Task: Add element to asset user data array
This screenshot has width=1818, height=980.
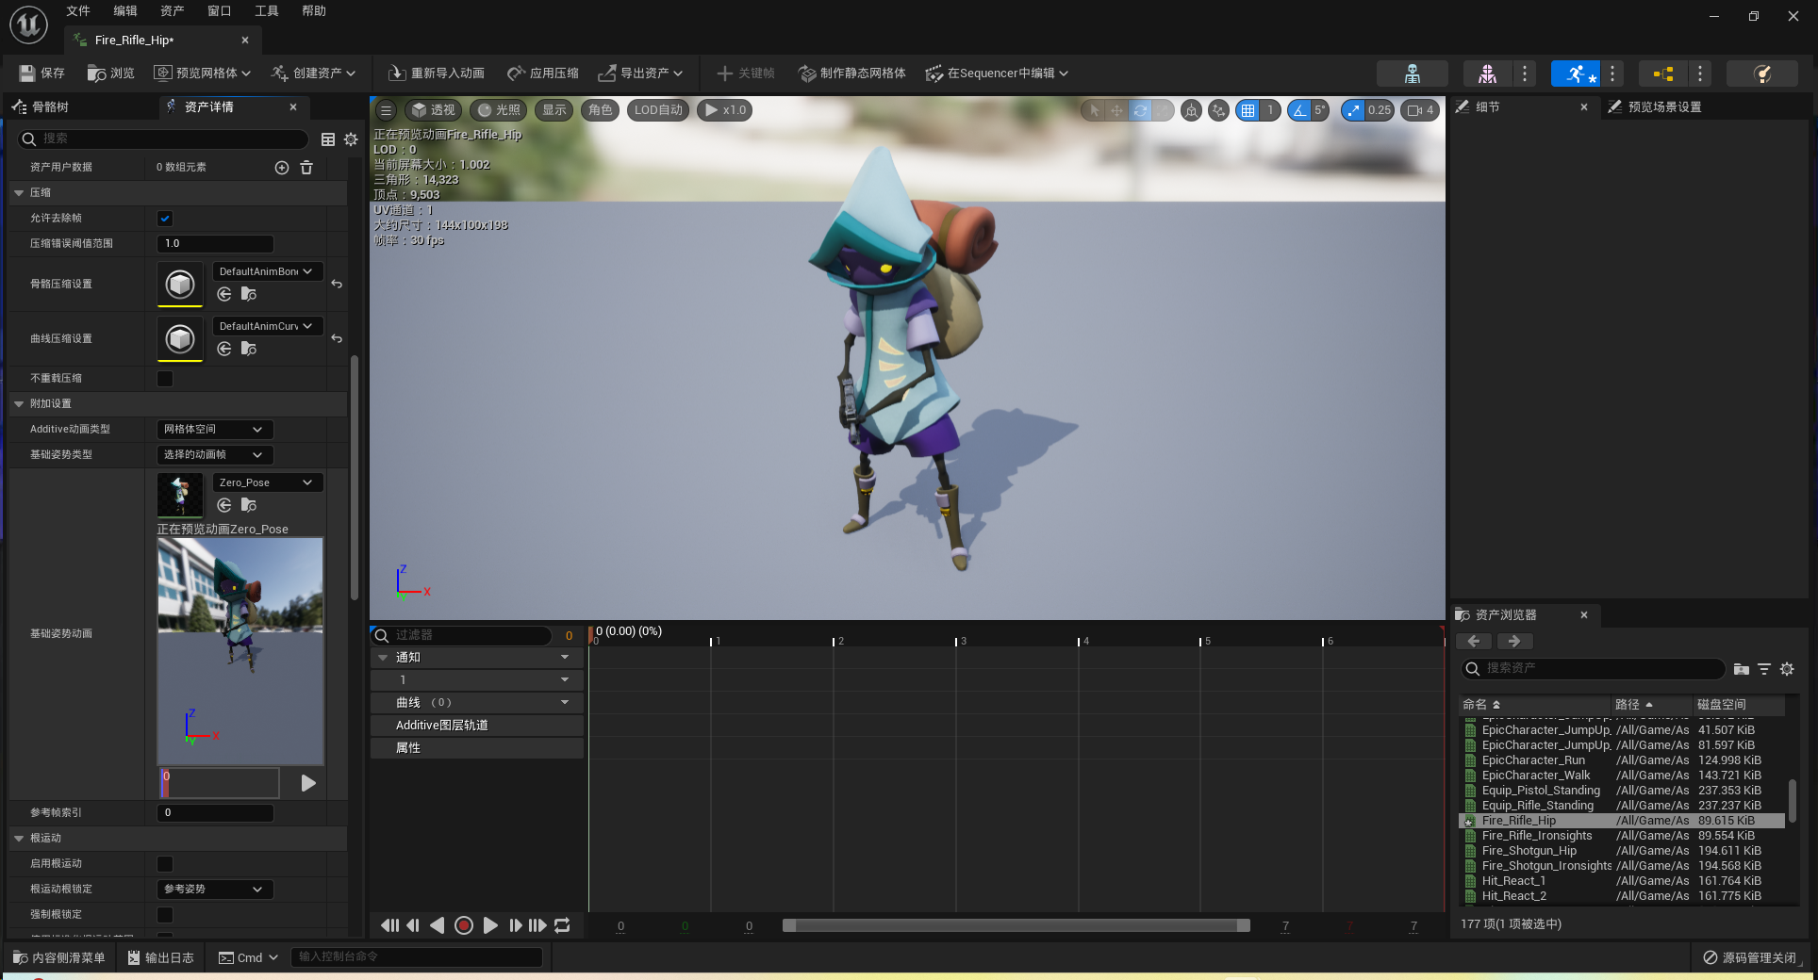Action: tap(281, 167)
